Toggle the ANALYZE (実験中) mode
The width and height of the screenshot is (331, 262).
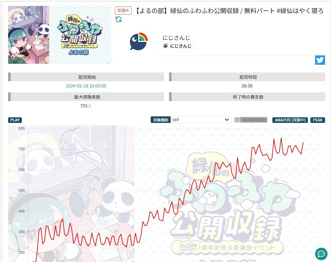(290, 120)
